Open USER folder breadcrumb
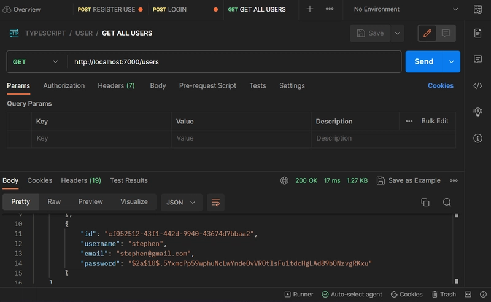 pos(83,33)
